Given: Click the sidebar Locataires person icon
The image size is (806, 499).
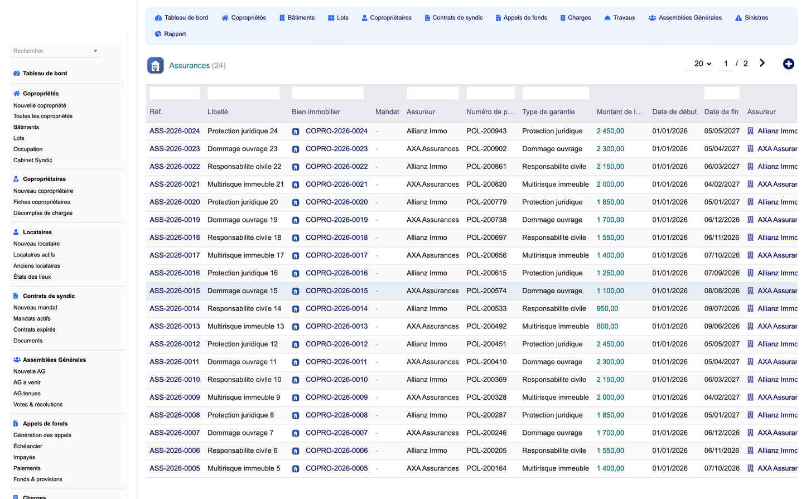Looking at the screenshot, I should pos(16,232).
